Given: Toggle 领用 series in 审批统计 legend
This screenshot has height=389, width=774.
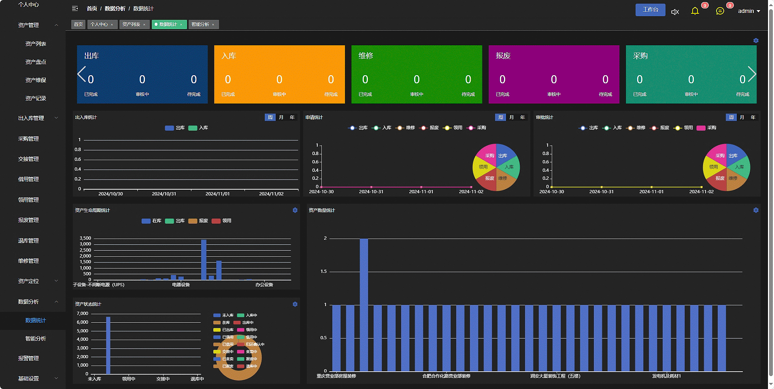Looking at the screenshot, I should click(683, 128).
